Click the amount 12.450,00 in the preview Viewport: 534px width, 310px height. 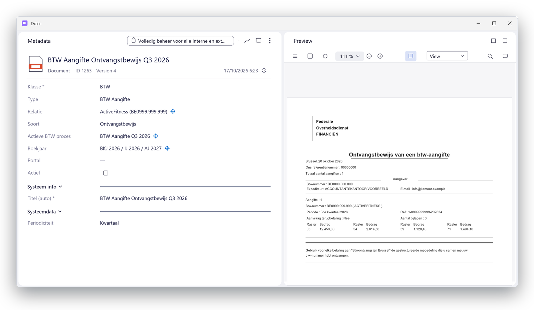[x=327, y=229]
